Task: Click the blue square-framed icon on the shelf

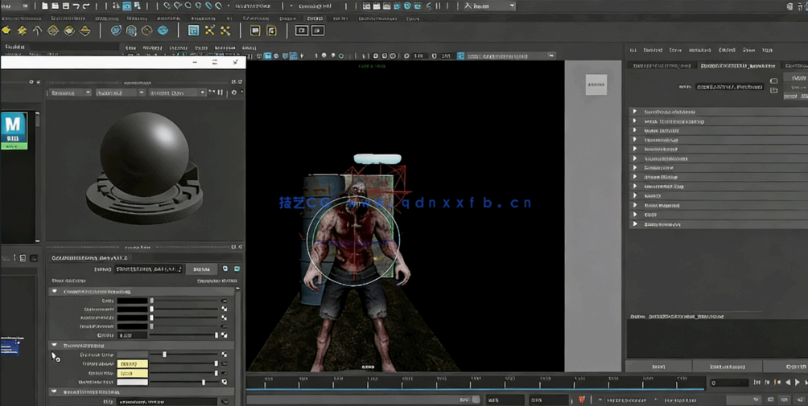Action: [x=193, y=31]
